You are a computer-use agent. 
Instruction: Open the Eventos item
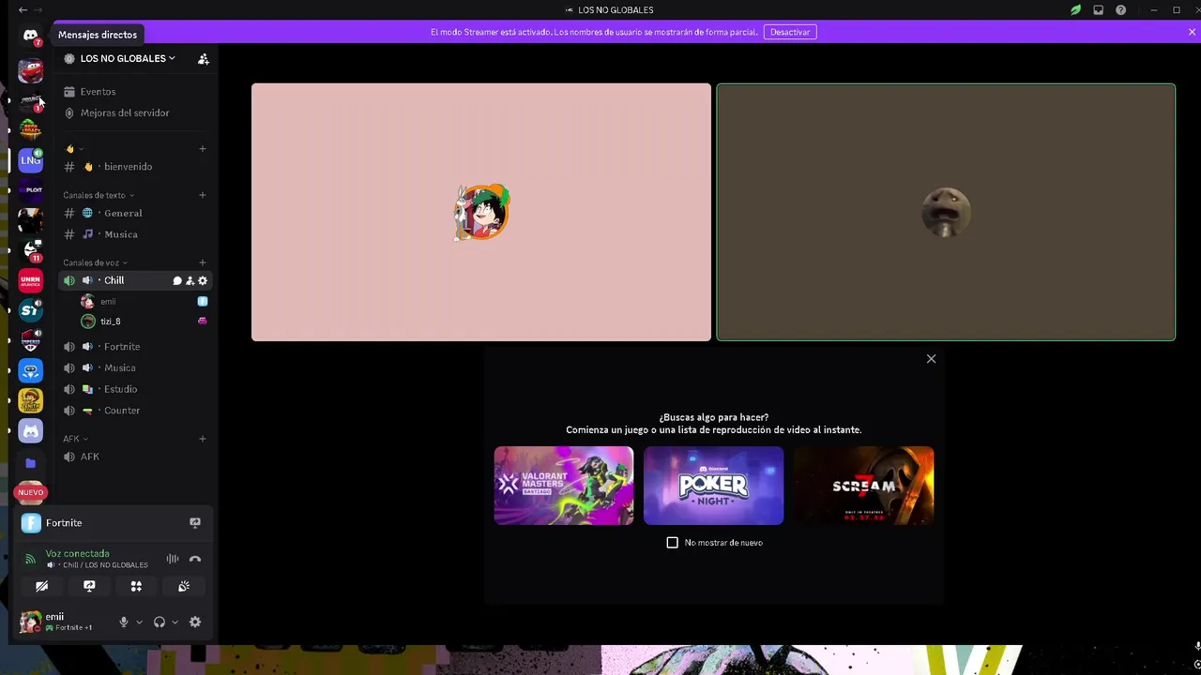135,92
